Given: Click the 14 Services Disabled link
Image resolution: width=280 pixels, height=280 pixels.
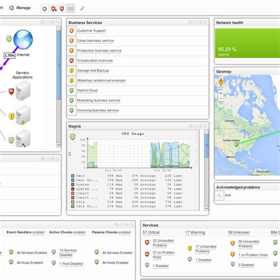Looking at the screenshot, I should point(68,253).
